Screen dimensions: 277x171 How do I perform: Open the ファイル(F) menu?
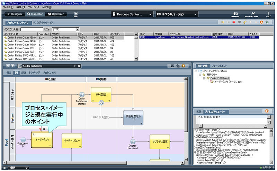(8, 7)
